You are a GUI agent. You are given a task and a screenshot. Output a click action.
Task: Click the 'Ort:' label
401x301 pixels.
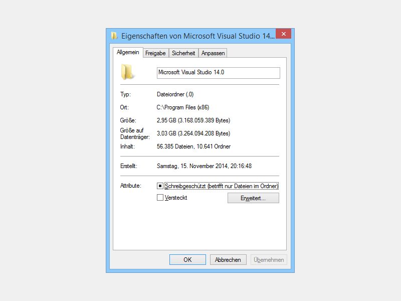click(x=124, y=107)
